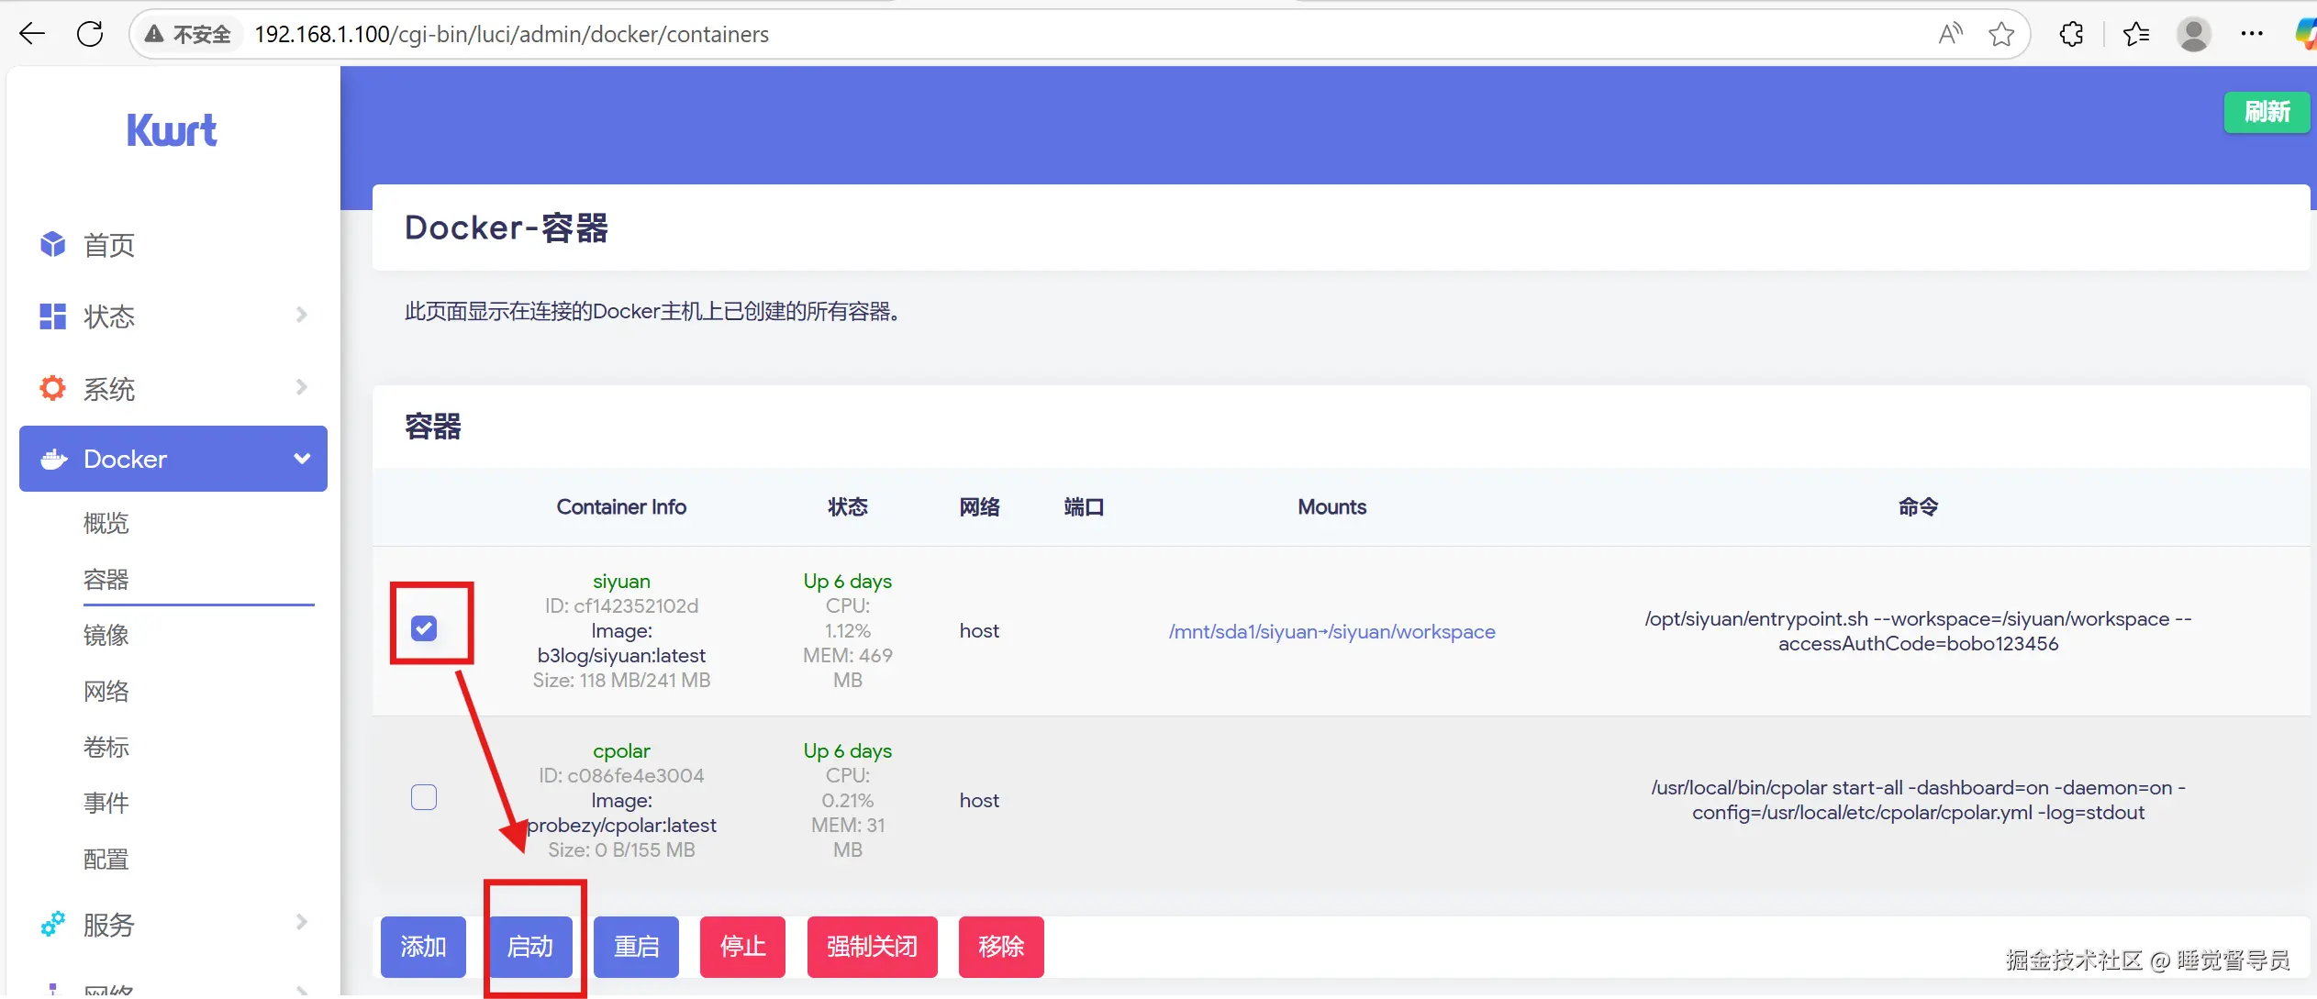This screenshot has height=999, width=2317.
Task: Click the grid icon beside 状态
Action: [x=52, y=316]
